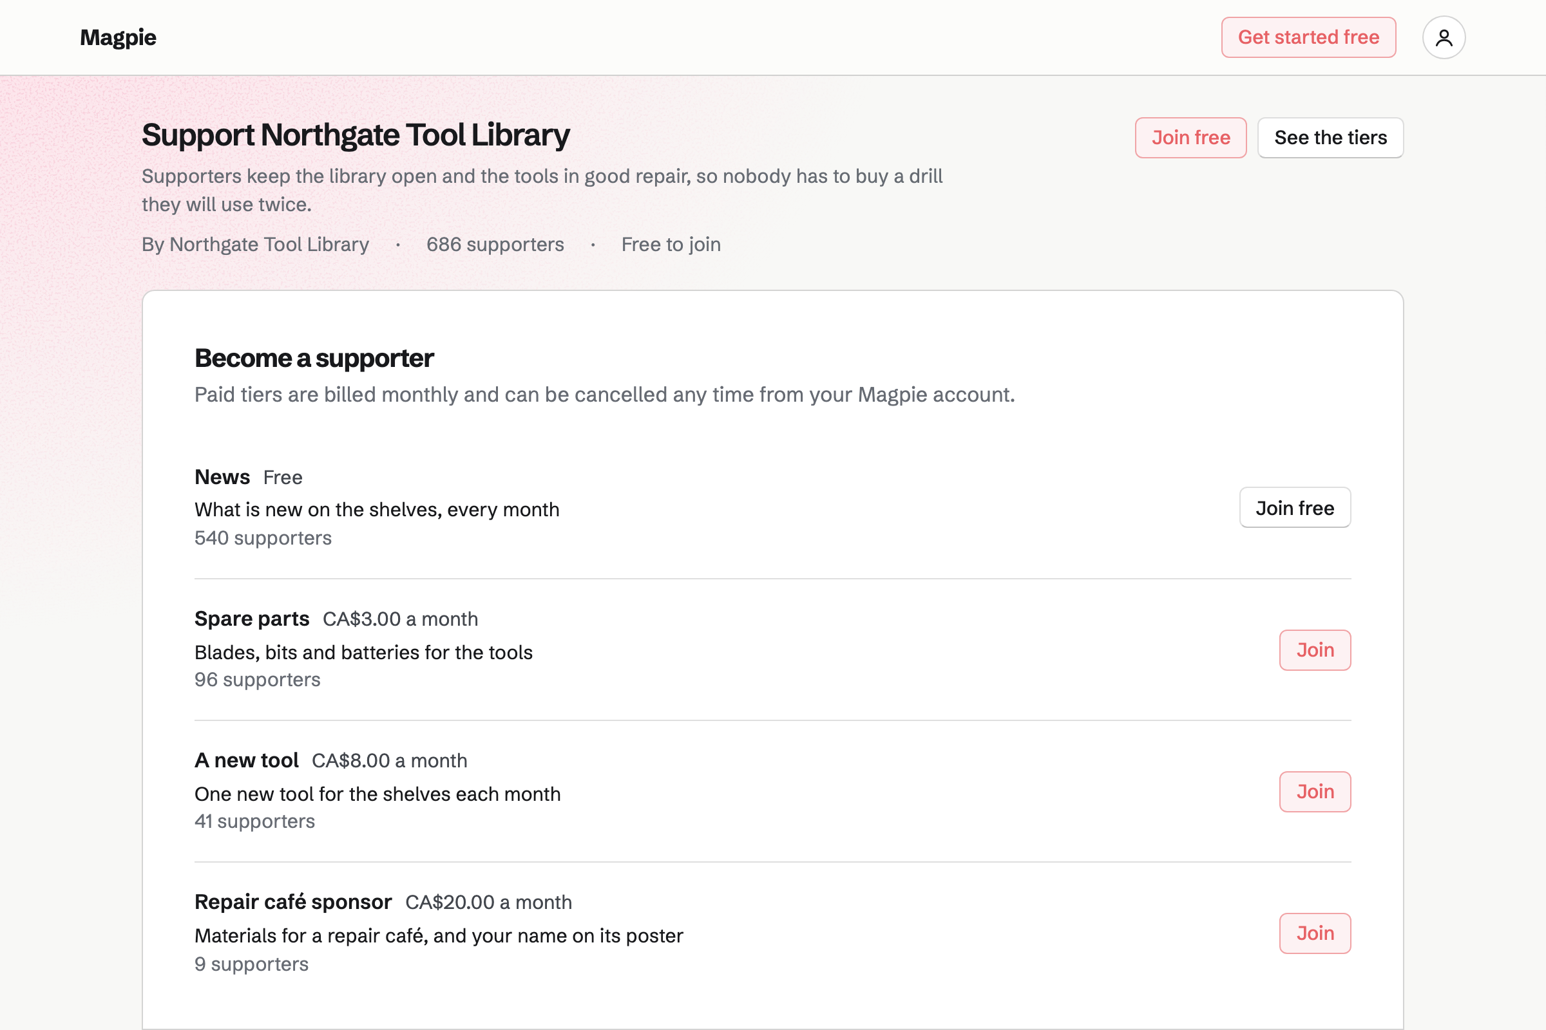Screen dimensions: 1546x1030
Task: Click 540 supporters count
Action: 263,538
